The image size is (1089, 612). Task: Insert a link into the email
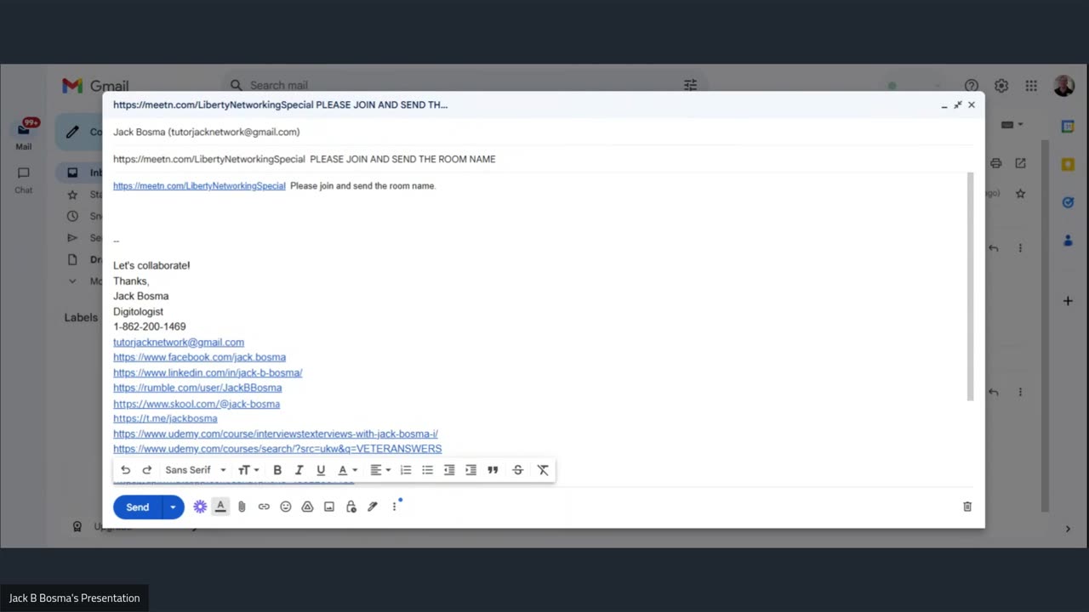[264, 507]
